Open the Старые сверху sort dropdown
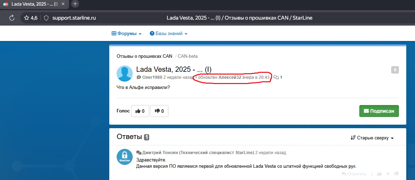Image resolution: width=415 pixels, height=180 pixels. (x=372, y=138)
